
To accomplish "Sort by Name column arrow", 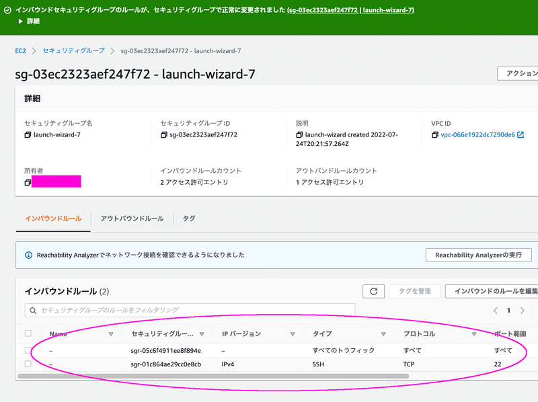I will (x=111, y=334).
